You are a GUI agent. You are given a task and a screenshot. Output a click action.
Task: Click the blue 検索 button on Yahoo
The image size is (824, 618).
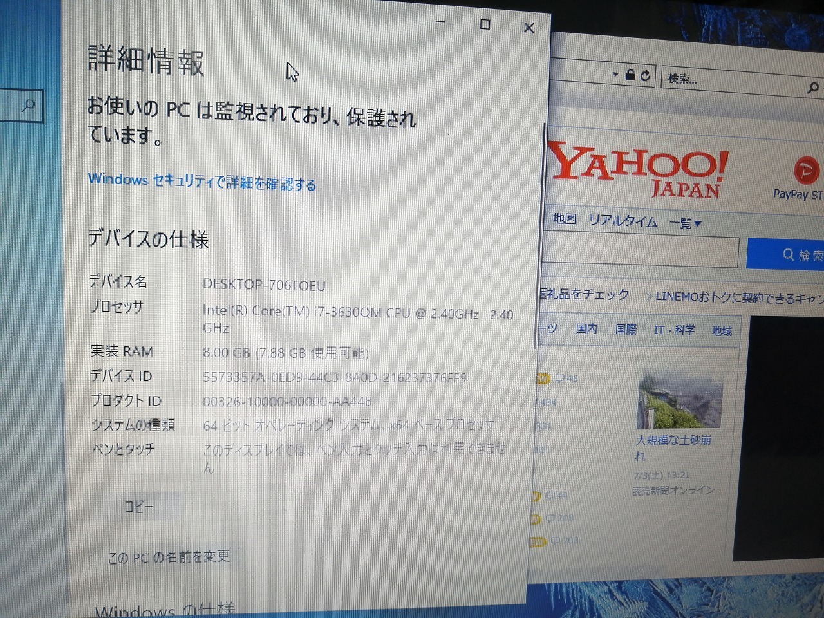[785, 254]
